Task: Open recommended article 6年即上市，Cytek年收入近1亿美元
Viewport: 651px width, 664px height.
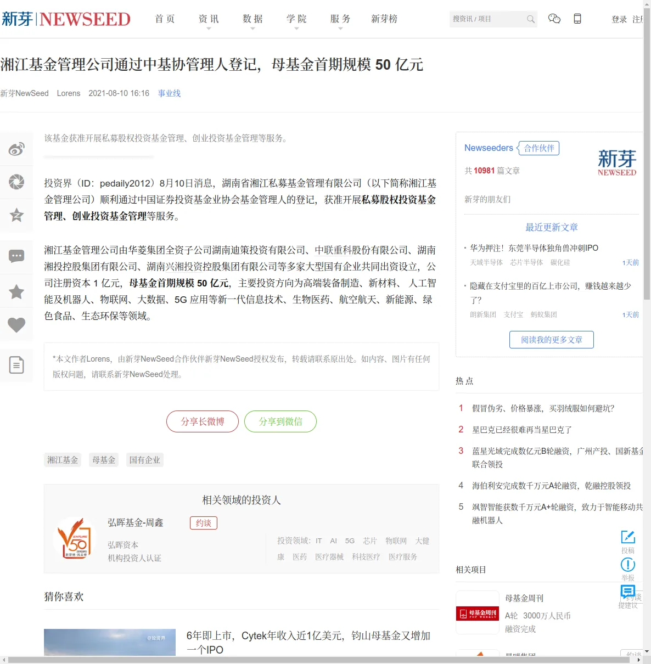Action: 308,643
